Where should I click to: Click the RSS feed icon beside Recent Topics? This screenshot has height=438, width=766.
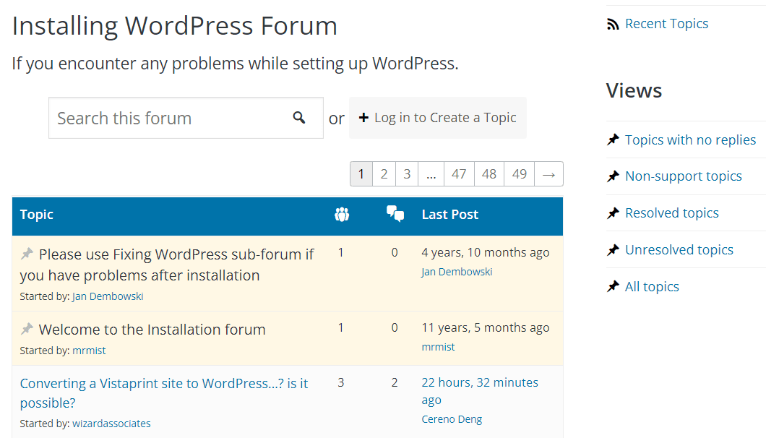[x=612, y=22]
